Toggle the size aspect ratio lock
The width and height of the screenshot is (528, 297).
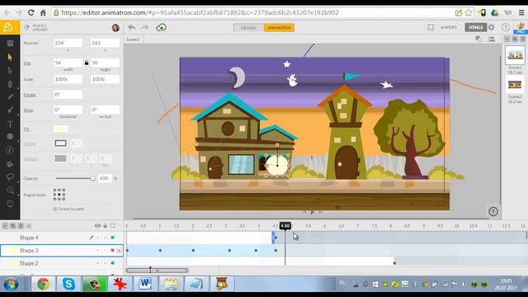click(x=87, y=63)
